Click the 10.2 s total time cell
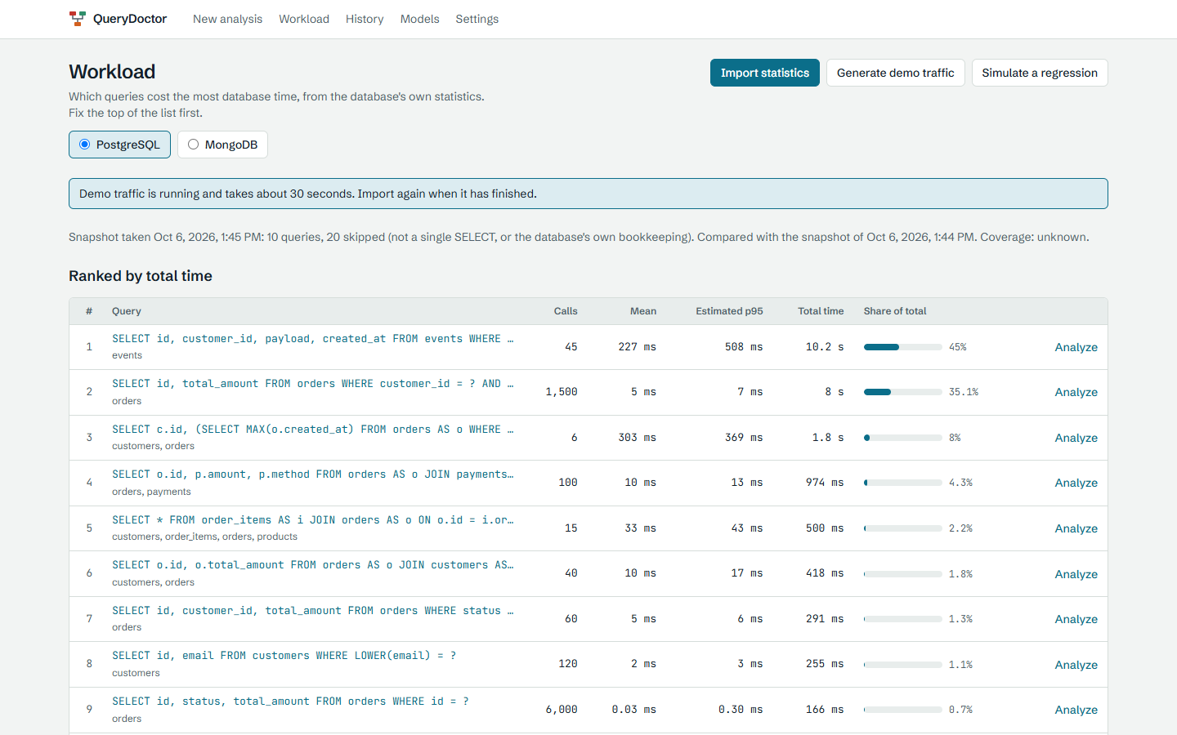The height and width of the screenshot is (735, 1177). point(825,347)
